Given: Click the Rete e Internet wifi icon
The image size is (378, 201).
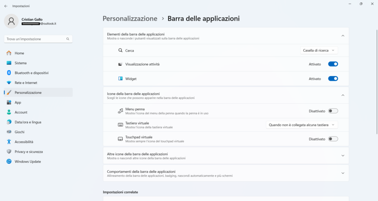Looking at the screenshot, I should tap(9, 83).
